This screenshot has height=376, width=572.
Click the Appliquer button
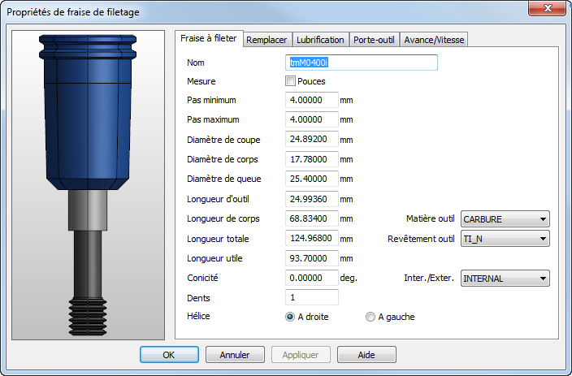301,355
